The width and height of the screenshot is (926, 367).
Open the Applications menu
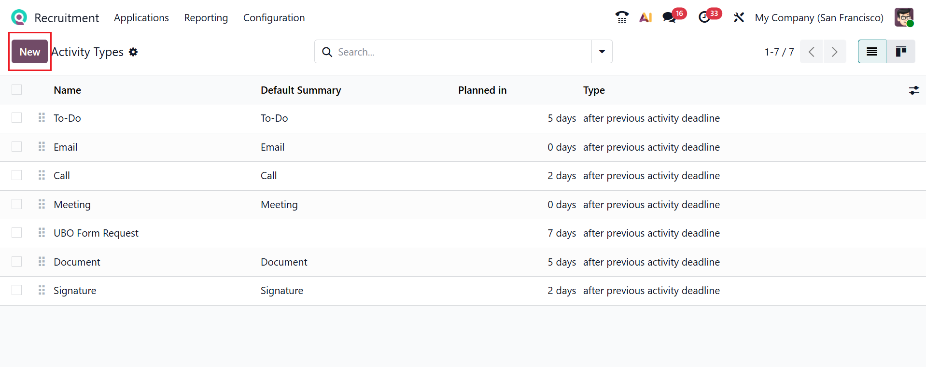141,18
